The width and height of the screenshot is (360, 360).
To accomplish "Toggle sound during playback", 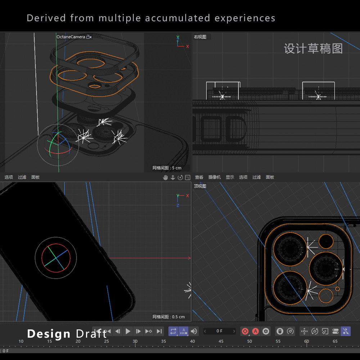I will click(x=194, y=331).
